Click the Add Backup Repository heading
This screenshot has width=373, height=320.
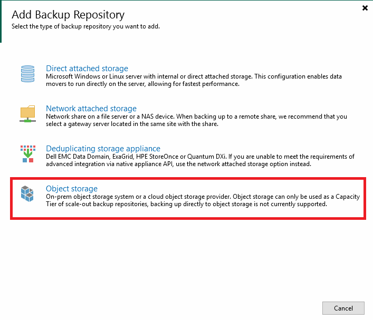click(68, 15)
